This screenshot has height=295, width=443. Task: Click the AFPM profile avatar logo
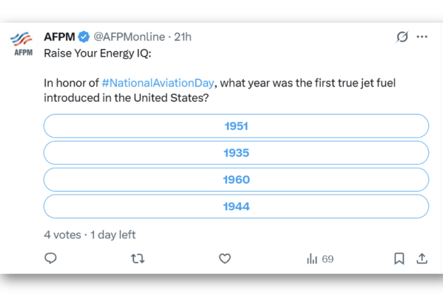(23, 43)
